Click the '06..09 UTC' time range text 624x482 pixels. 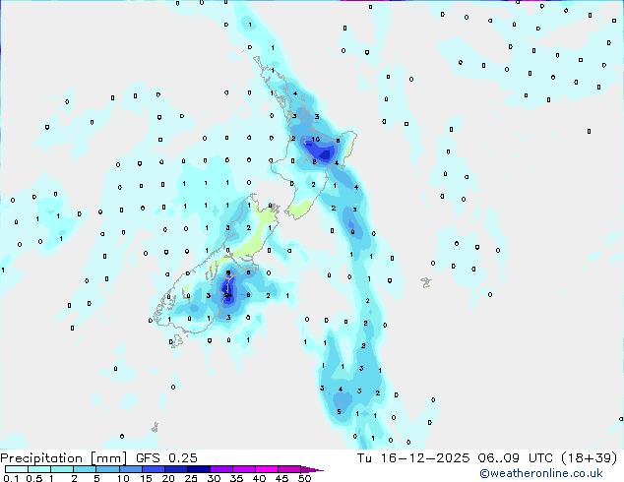515,457
